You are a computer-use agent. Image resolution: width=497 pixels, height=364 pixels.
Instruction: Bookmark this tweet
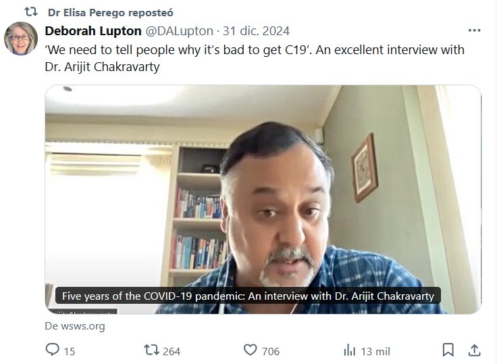(x=448, y=350)
